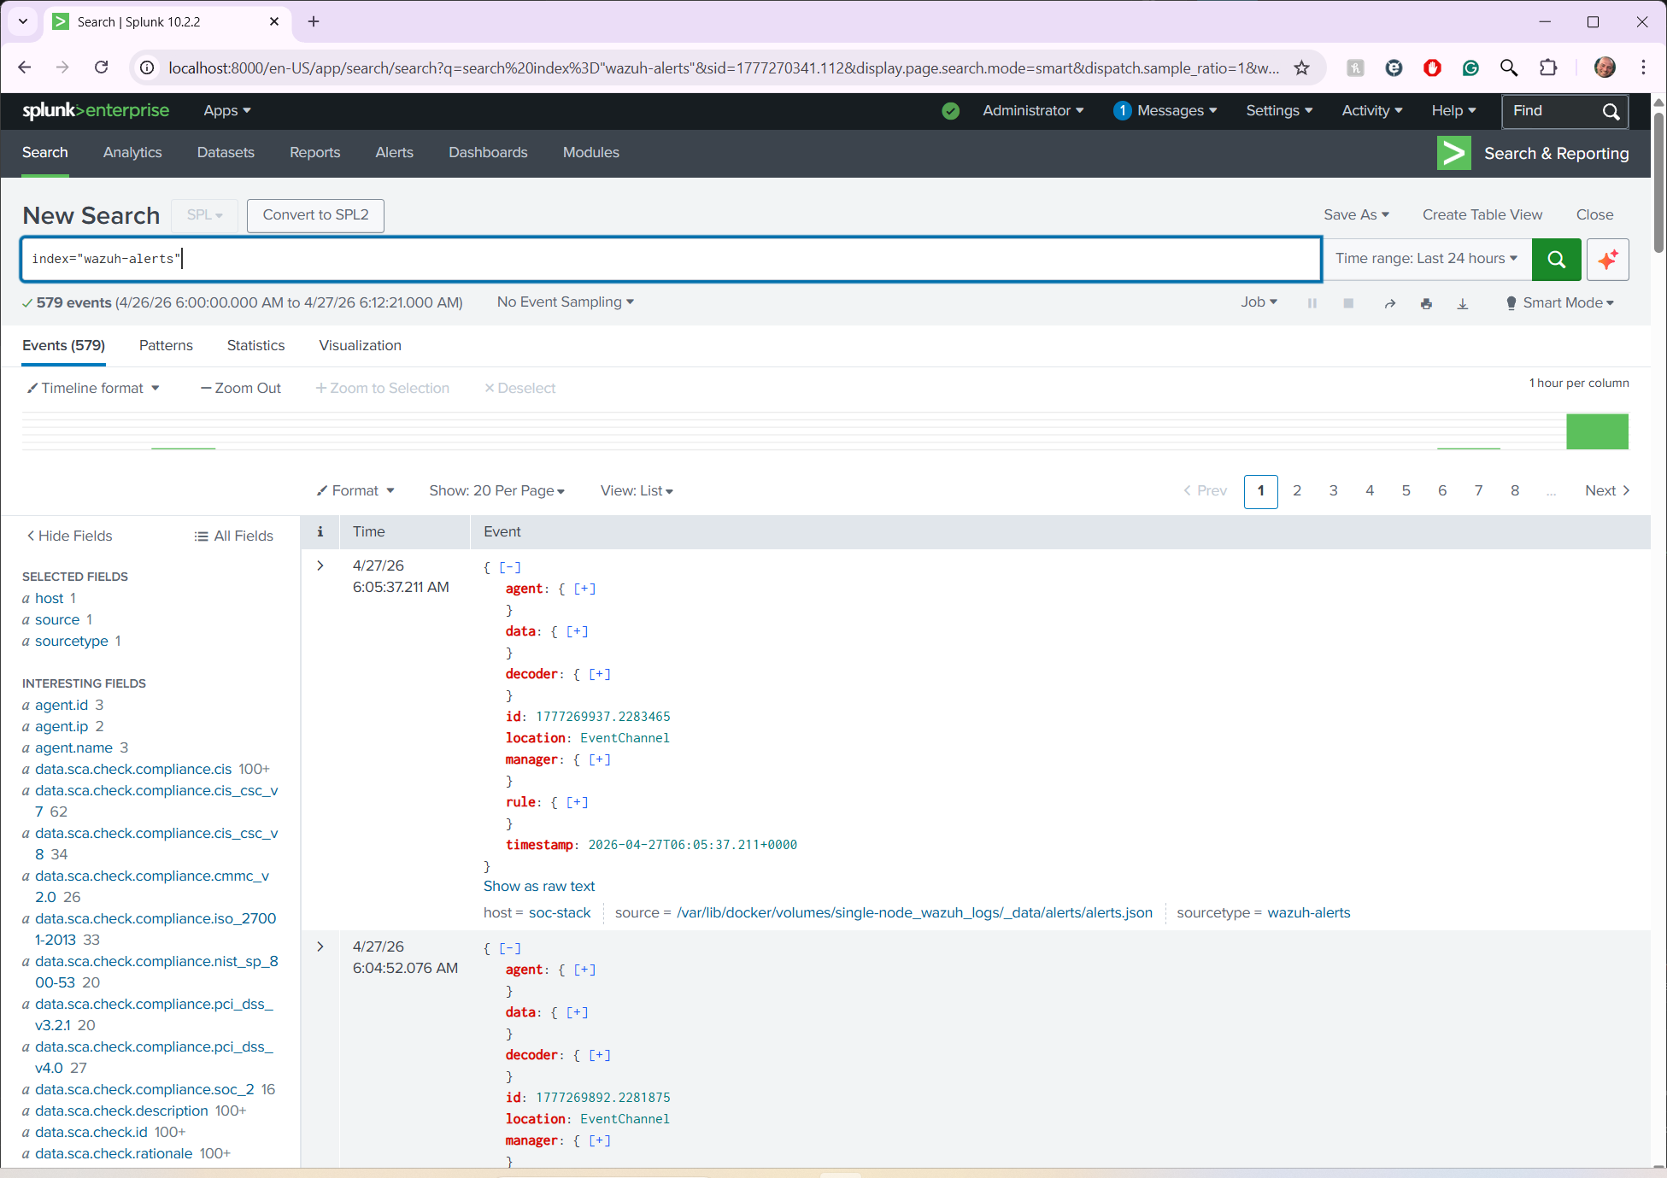Click the Convert to SPL2 button
Screen dimensions: 1667x1178
[x=314, y=215]
